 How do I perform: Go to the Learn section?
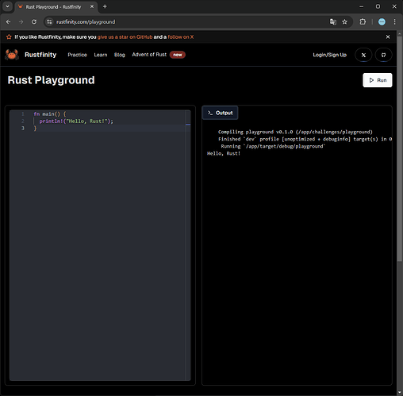tap(101, 55)
